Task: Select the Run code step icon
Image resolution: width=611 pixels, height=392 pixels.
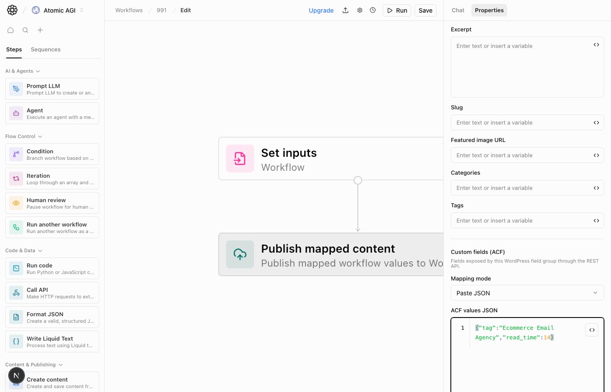Action: pyautogui.click(x=16, y=268)
